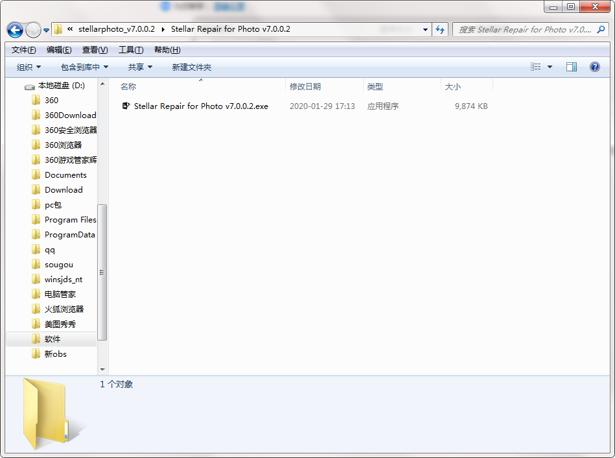615x458 pixels.
Task: Create a folder with 新建文件夹
Action: tap(191, 67)
